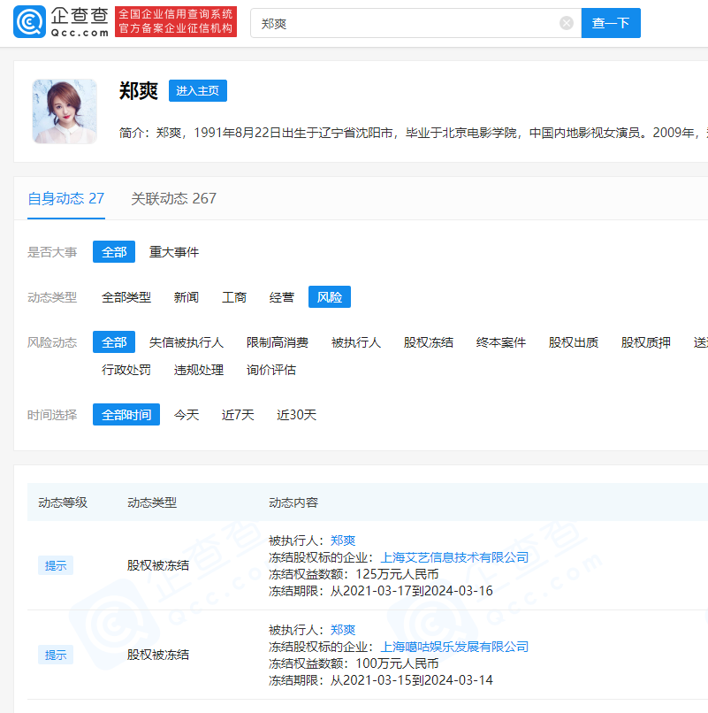Viewport: 708px width, 713px height.
Task: Switch to the 关联动态 tab
Action: point(172,199)
